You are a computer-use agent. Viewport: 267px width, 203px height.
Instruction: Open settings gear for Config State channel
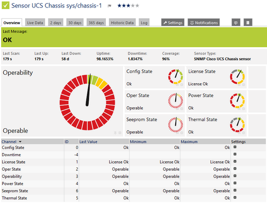pos(235,147)
